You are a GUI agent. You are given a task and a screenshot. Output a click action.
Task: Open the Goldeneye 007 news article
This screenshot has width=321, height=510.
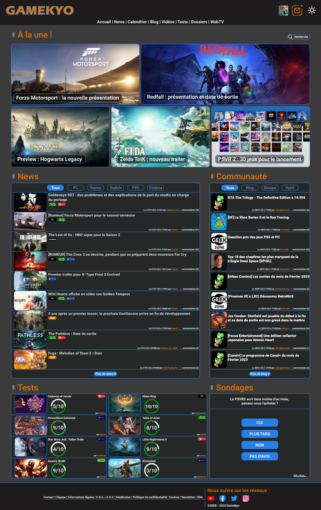106,202
